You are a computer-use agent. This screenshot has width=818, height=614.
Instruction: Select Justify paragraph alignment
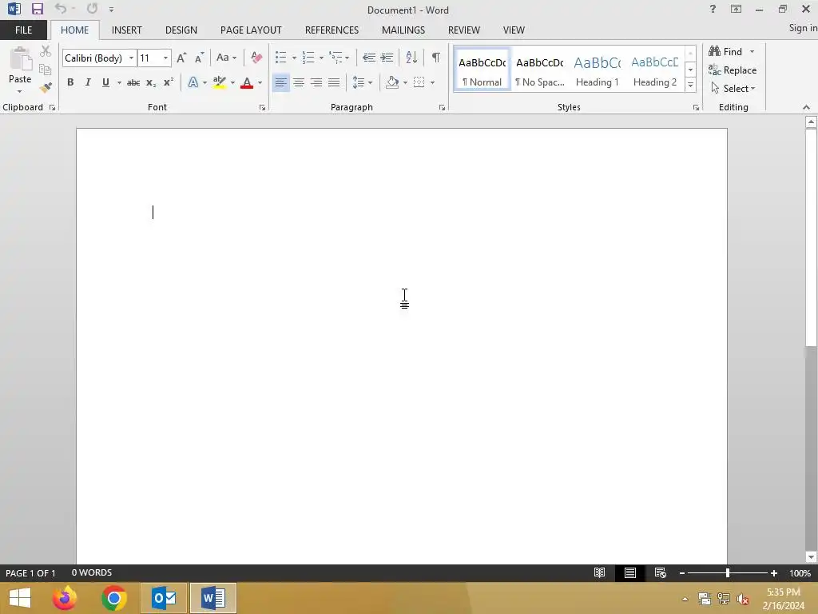(334, 82)
